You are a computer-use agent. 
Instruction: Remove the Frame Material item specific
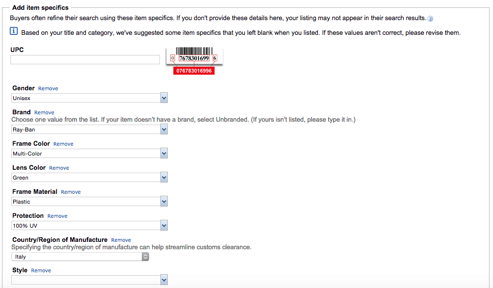pyautogui.click(x=71, y=192)
